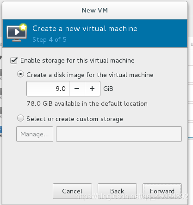This screenshot has width=193, height=205.
Task: Click the GiB unit label
Action: (x=108, y=89)
